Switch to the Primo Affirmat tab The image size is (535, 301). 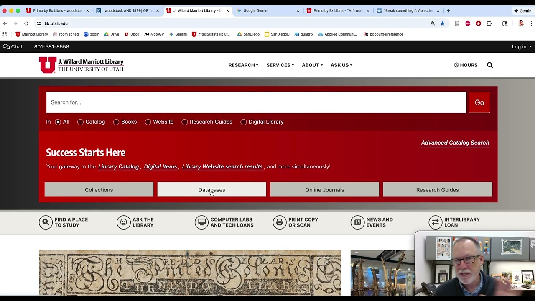(x=338, y=10)
